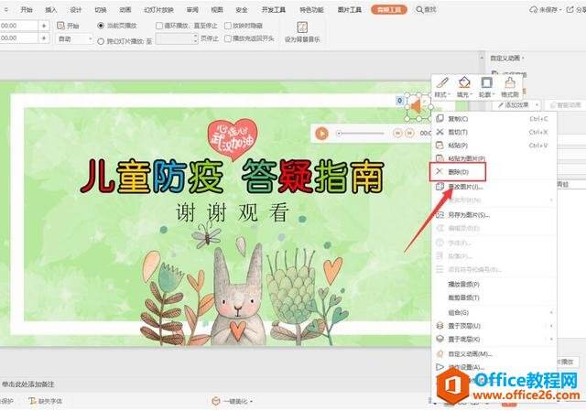Viewport: 586px width, 411px height.
Task: Click the bottom fade time input field
Action: [x=18, y=38]
